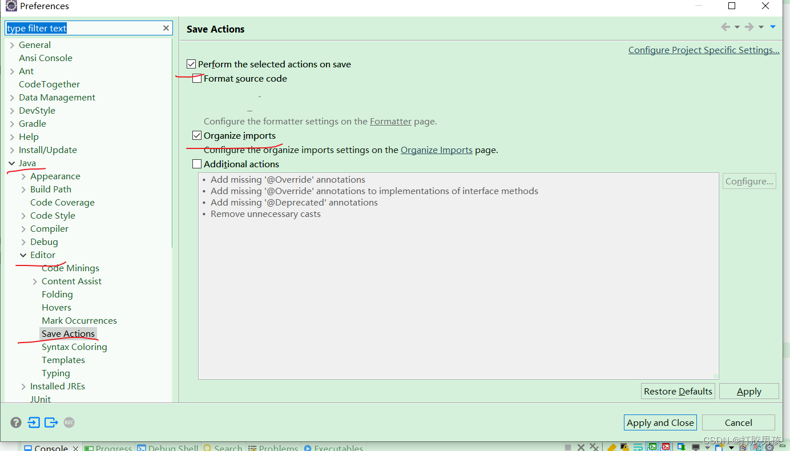The width and height of the screenshot is (790, 451).
Task: Open the Problems tab behind the dialog
Action: pos(273,447)
